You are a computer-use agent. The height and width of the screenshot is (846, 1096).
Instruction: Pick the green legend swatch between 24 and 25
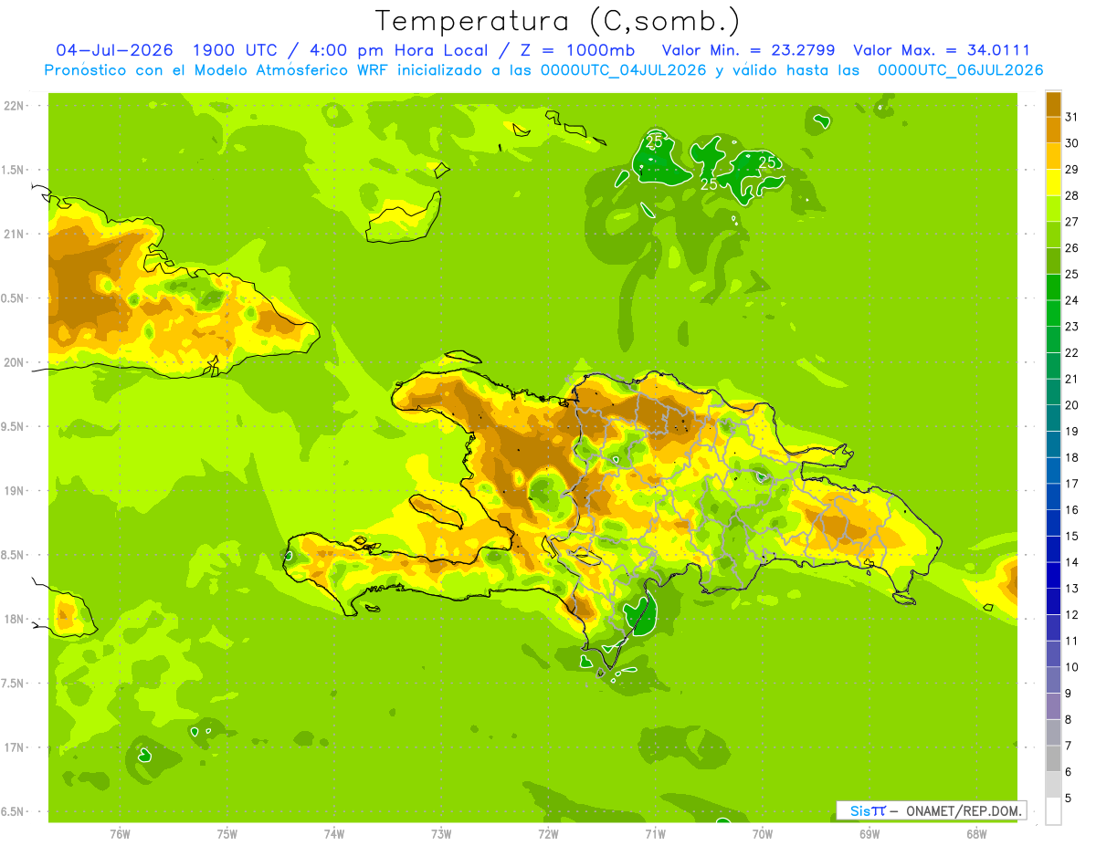tap(1053, 287)
